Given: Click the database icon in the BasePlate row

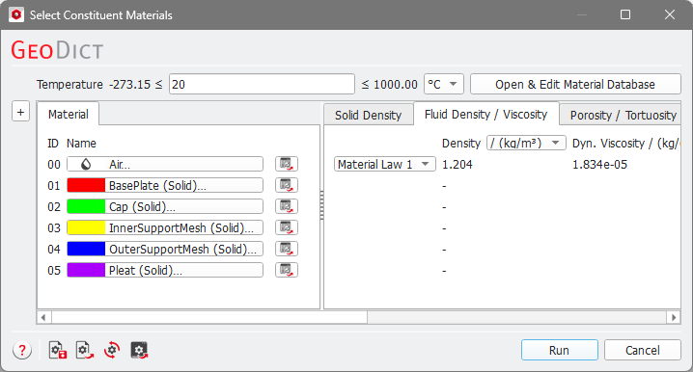Looking at the screenshot, I should (287, 185).
